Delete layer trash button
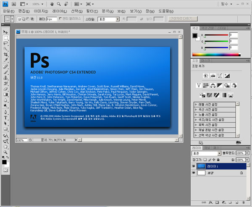 243,202
